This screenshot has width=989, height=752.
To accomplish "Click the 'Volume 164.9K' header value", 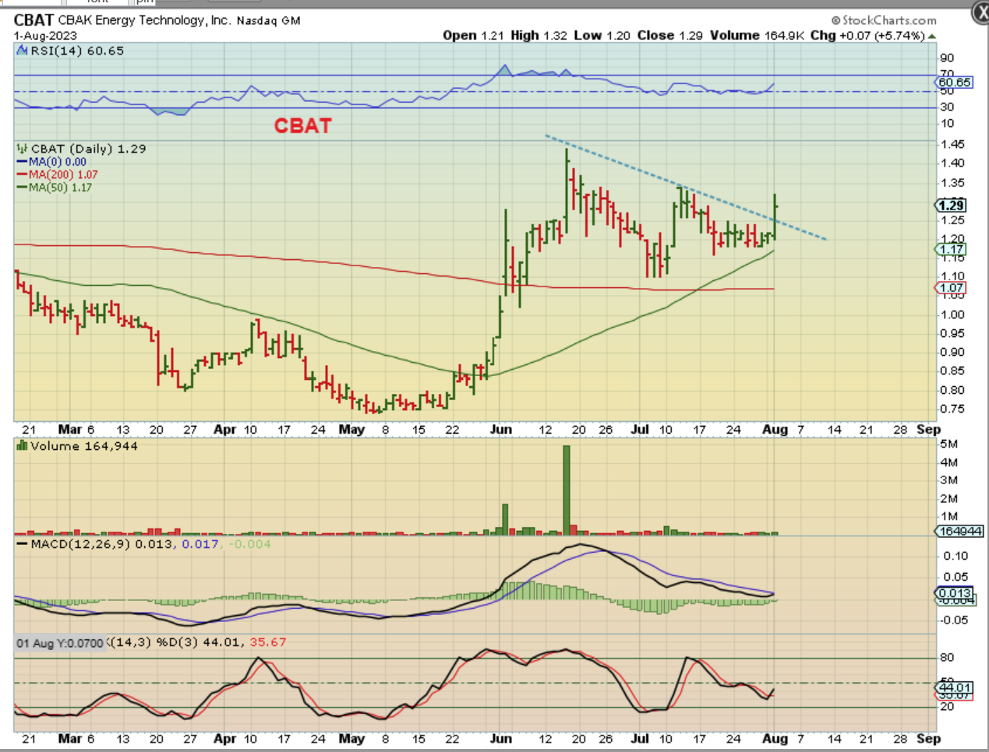I will coord(757,35).
